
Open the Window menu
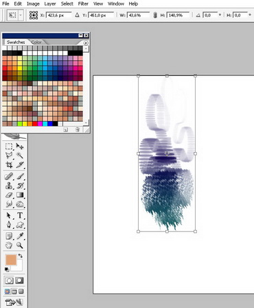(x=116, y=3)
